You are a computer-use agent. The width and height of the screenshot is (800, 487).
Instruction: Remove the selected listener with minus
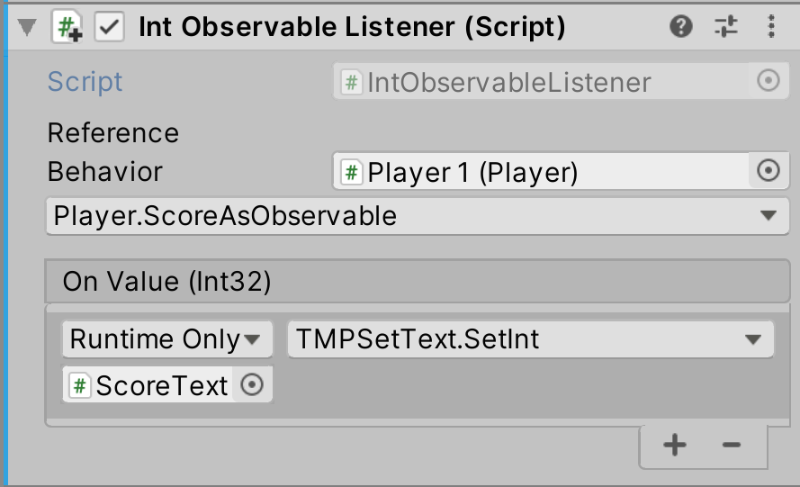point(731,445)
